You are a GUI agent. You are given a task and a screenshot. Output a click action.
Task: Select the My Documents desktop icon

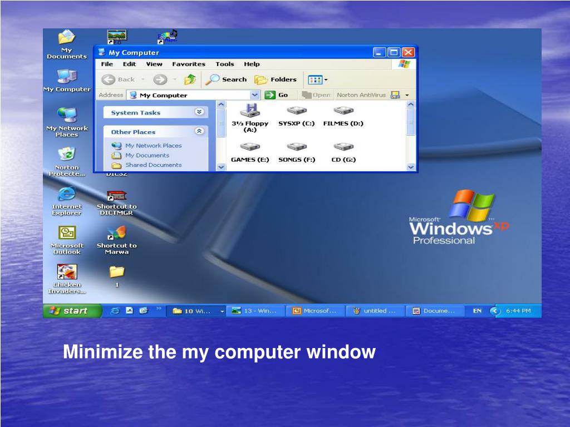(x=67, y=44)
